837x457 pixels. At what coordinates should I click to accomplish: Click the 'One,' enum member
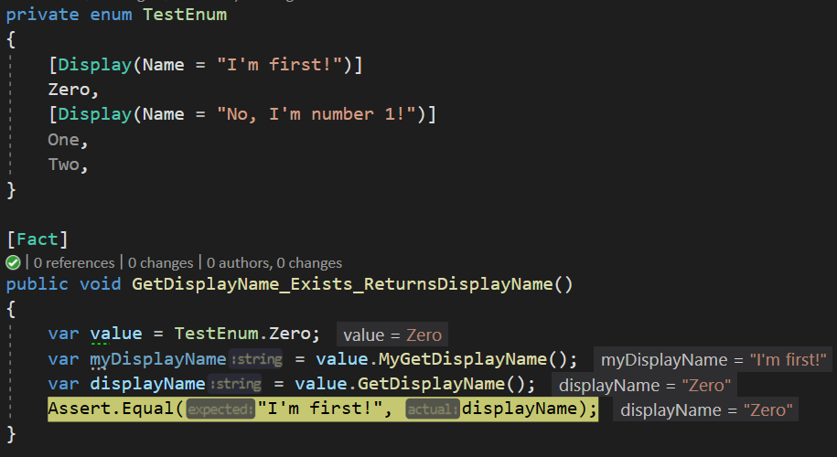[68, 140]
